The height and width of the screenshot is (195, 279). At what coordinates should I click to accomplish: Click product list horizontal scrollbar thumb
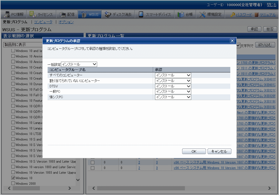(x=26, y=188)
